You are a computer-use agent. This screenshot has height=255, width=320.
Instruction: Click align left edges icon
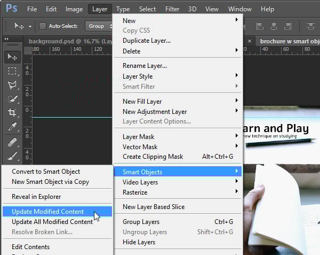pyautogui.click(x=260, y=26)
